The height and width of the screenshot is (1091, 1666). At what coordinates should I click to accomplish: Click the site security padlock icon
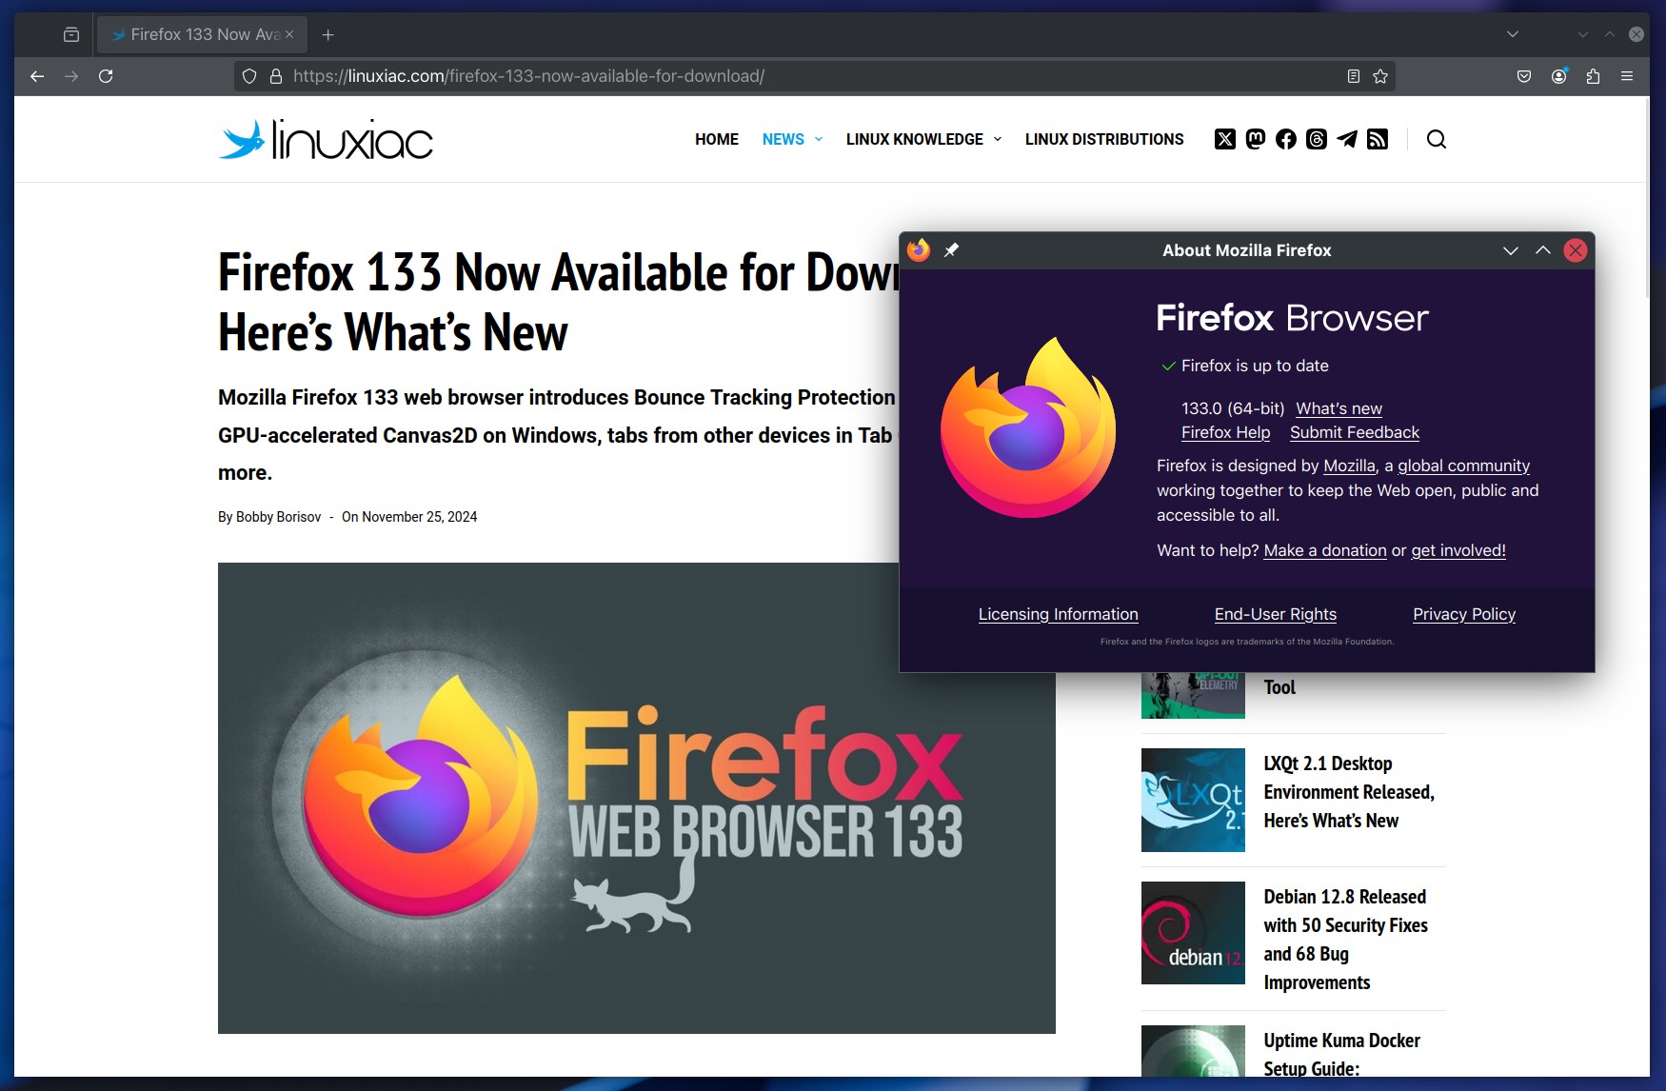click(x=276, y=76)
